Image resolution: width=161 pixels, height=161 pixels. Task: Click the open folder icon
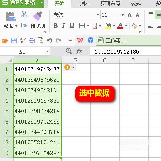click(5, 41)
